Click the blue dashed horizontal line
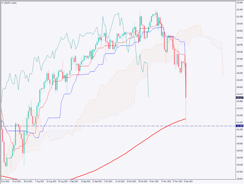The width and height of the screenshot is (244, 184). tap(108, 126)
